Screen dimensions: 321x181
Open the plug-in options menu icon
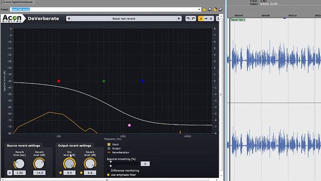[218, 19]
